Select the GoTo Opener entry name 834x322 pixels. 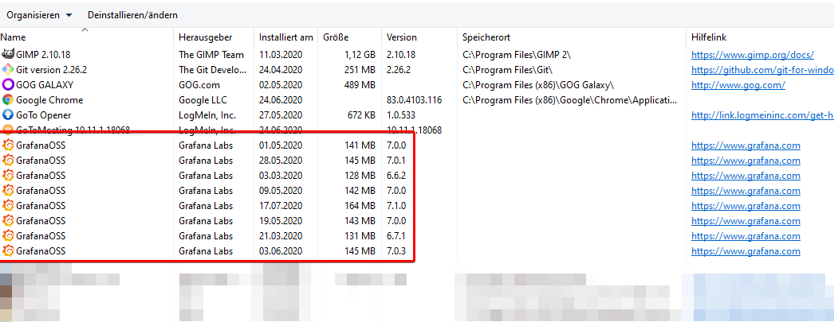point(44,115)
